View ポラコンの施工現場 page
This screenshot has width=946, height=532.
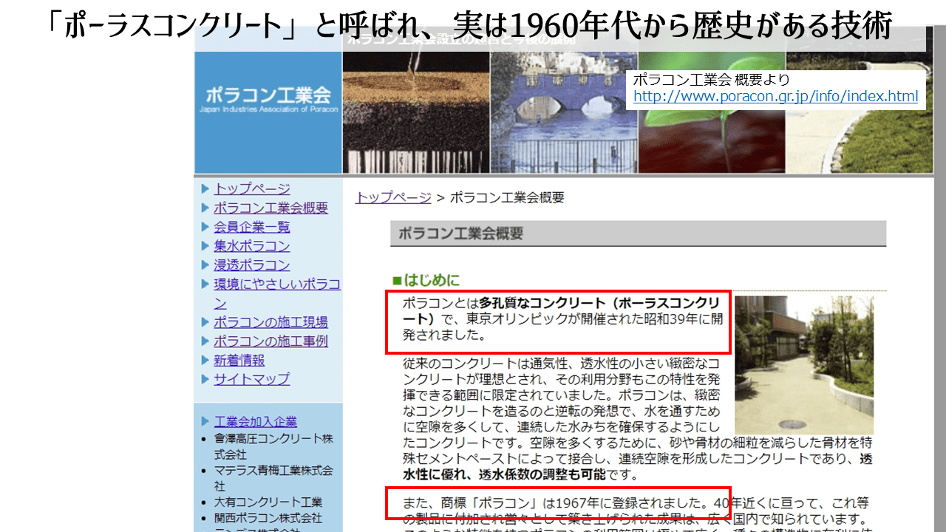pos(270,322)
